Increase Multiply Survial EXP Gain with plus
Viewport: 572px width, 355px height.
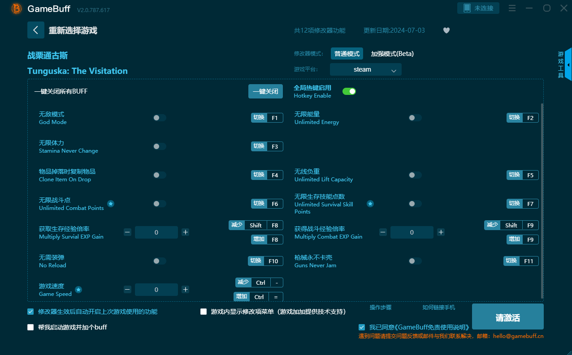186,232
